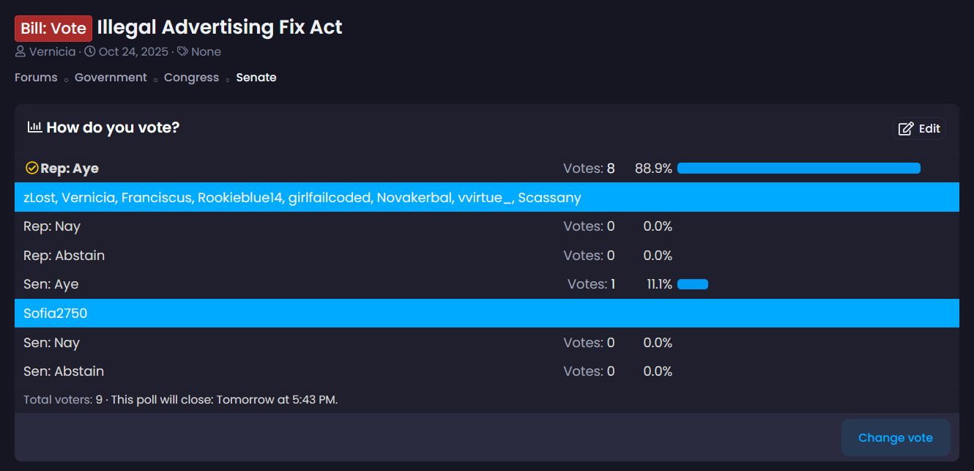Click the clock icon beside the date

pyautogui.click(x=90, y=52)
